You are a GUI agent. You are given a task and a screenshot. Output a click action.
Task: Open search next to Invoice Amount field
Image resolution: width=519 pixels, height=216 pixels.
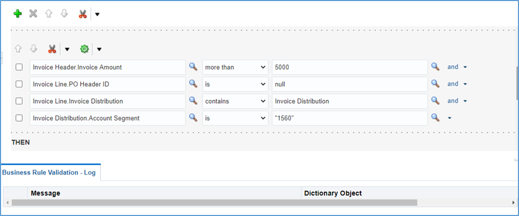tap(193, 67)
